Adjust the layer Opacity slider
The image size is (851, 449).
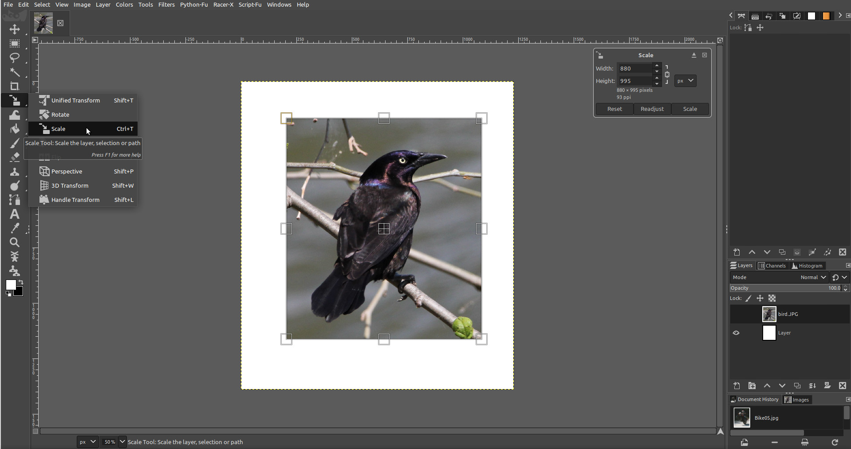[786, 288]
